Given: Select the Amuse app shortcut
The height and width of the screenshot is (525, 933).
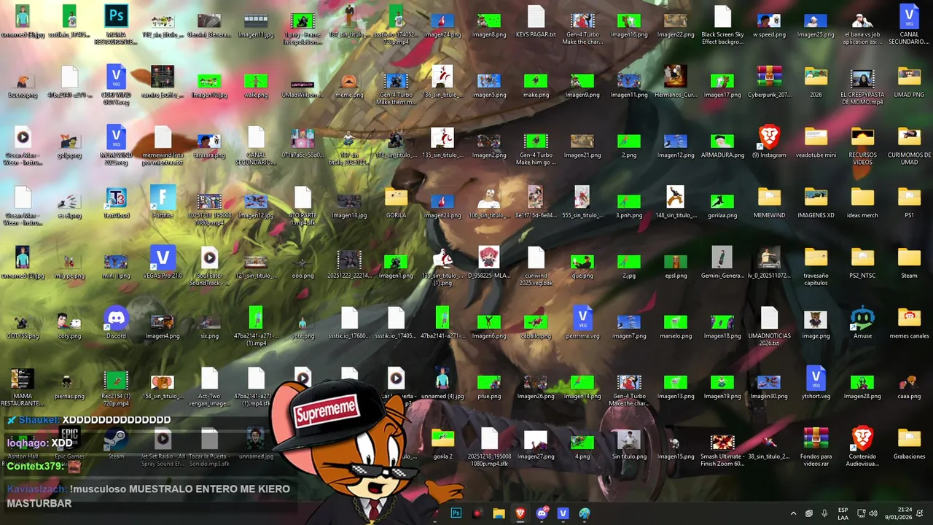Looking at the screenshot, I should click(x=862, y=323).
